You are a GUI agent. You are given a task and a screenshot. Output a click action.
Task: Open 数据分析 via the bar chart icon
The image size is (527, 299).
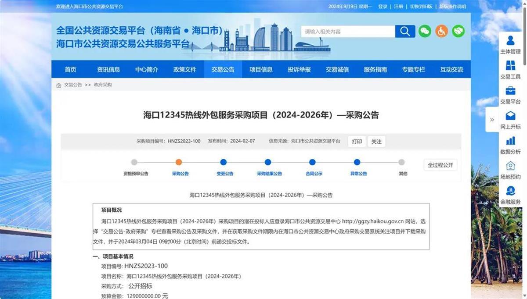point(511,144)
